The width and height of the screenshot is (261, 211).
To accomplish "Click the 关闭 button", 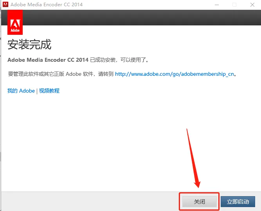I will [200, 202].
